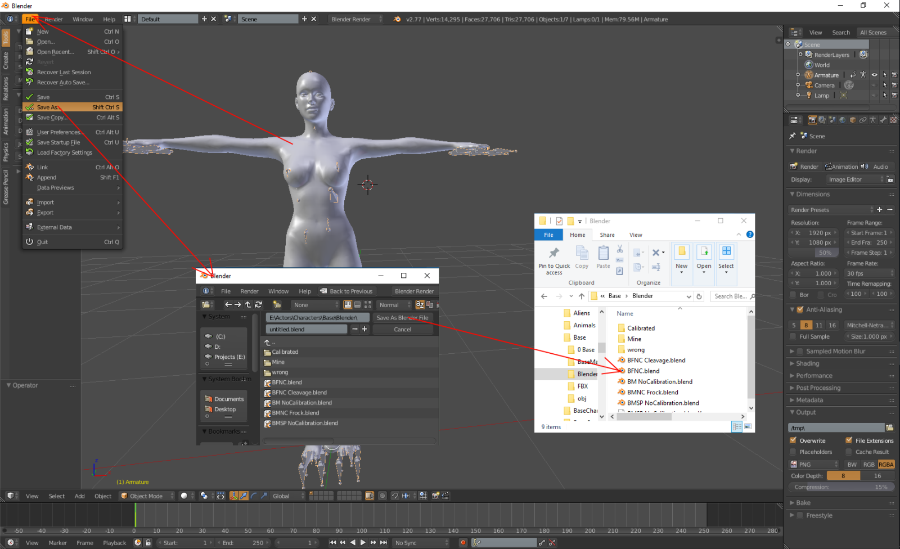Click the World globe icon in outliner

coord(809,65)
